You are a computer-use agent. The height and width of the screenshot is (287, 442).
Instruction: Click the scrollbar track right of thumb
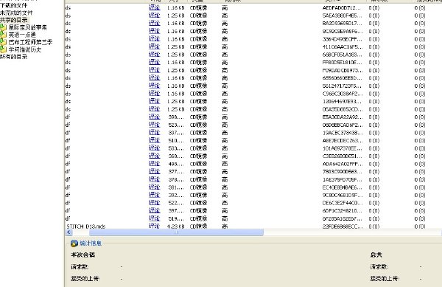tap(352, 232)
